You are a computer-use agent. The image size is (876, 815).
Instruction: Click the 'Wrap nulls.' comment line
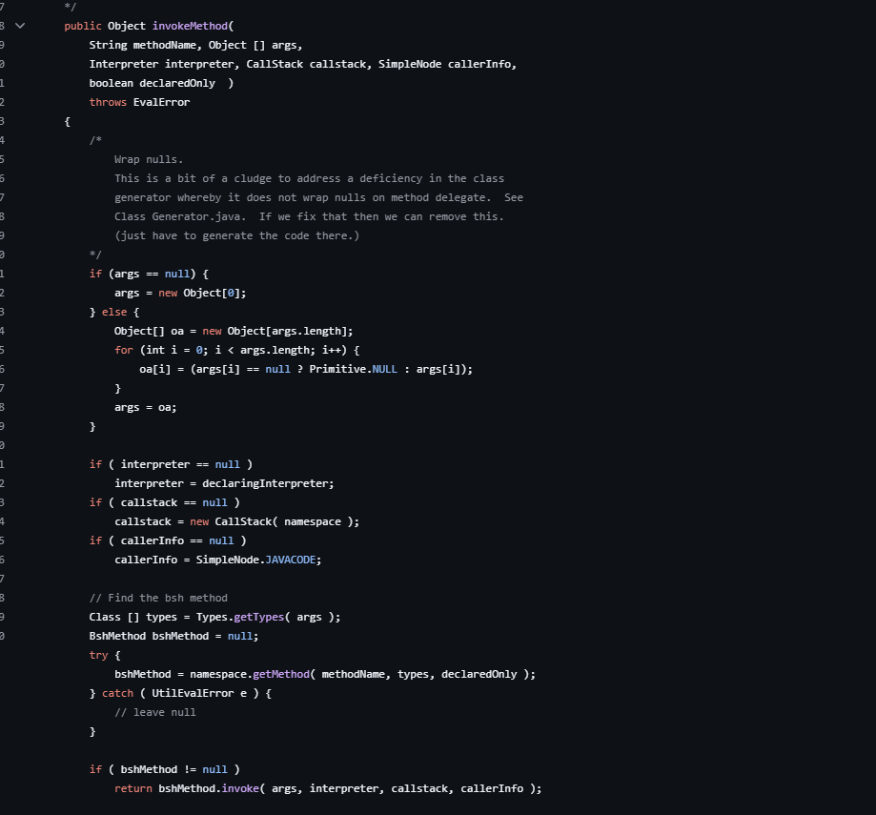pos(149,159)
